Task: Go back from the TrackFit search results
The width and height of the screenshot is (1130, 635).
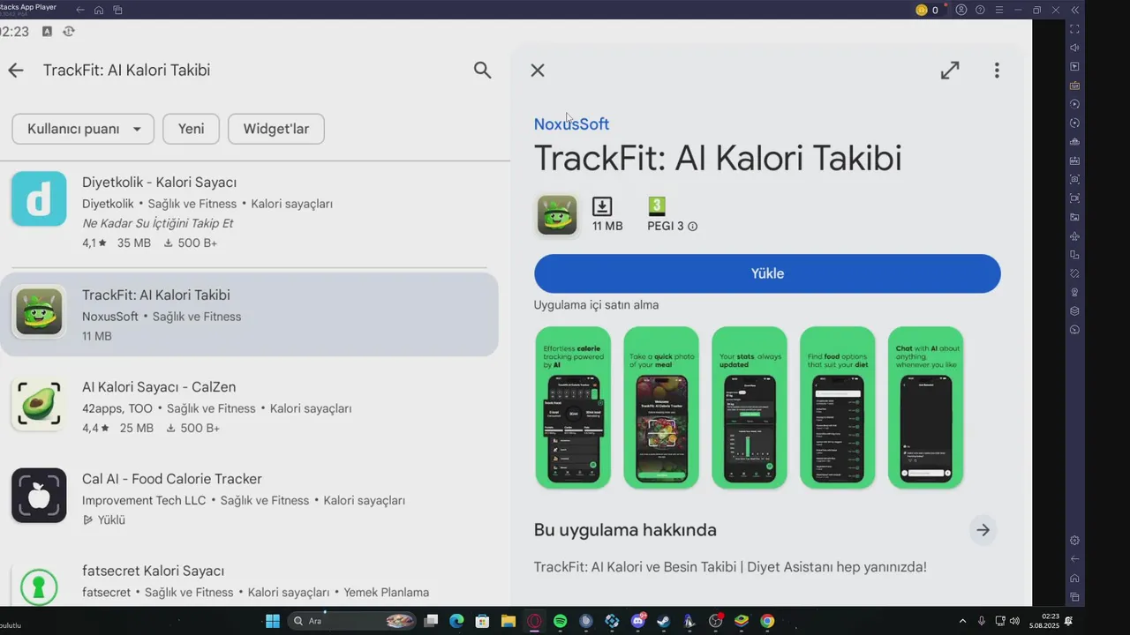Action: [x=16, y=71]
